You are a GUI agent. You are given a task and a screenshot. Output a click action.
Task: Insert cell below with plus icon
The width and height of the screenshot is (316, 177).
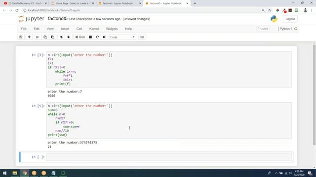tap(29, 37)
